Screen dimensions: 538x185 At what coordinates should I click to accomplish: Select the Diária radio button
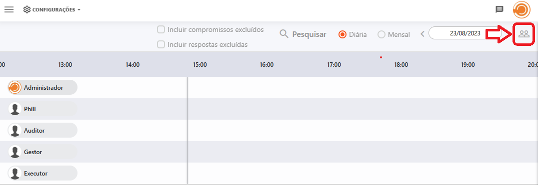(x=342, y=34)
